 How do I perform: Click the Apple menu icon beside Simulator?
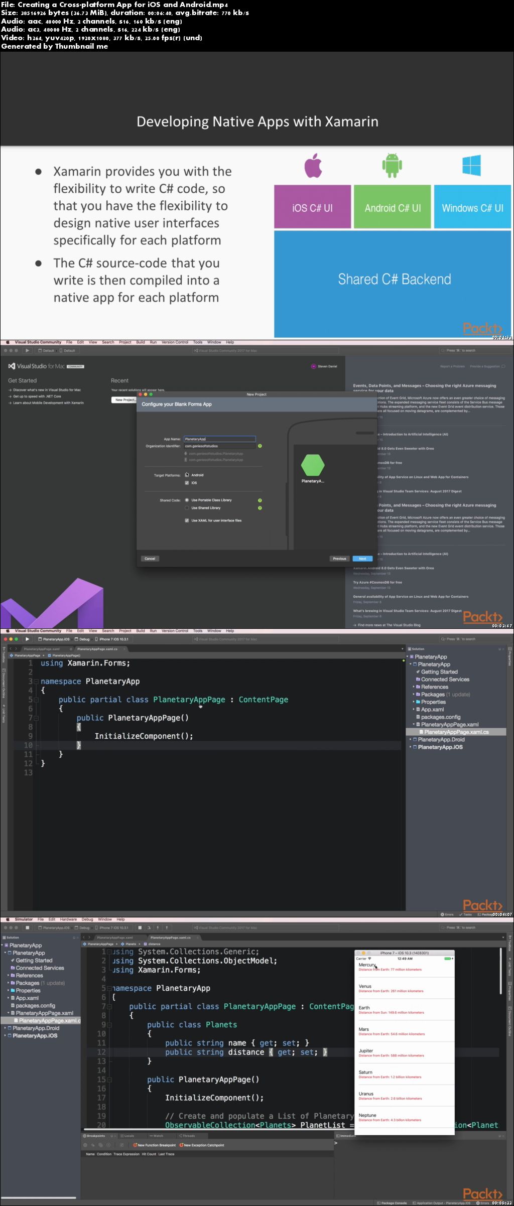coord(7,919)
